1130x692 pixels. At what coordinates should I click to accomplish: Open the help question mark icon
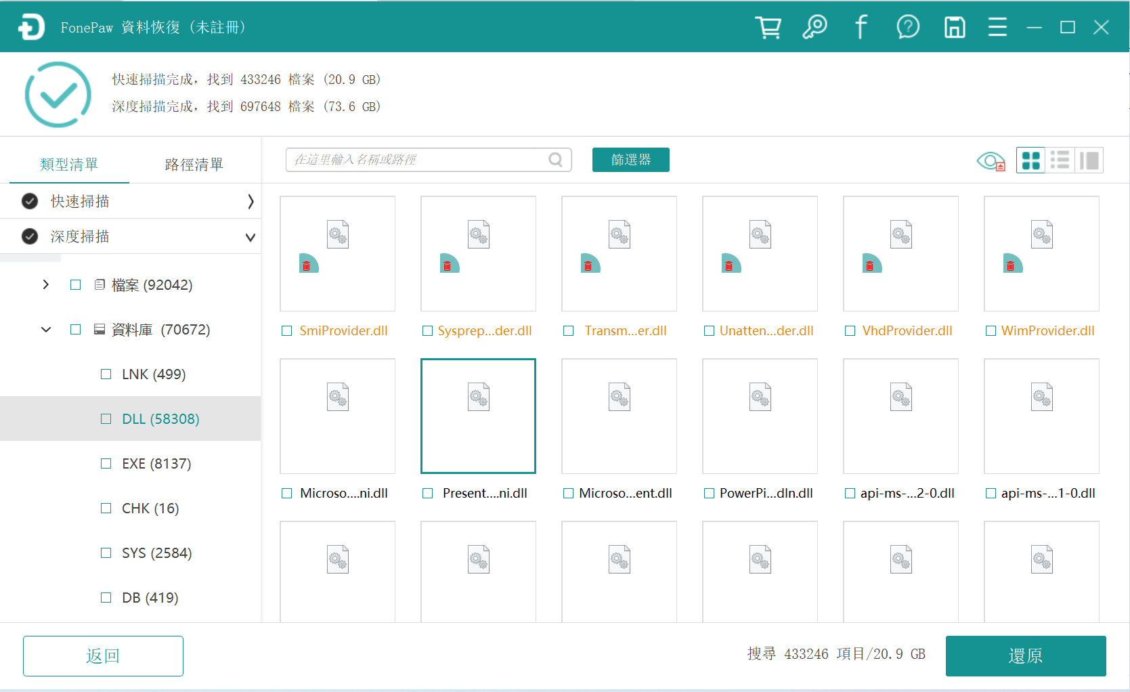pyautogui.click(x=908, y=27)
